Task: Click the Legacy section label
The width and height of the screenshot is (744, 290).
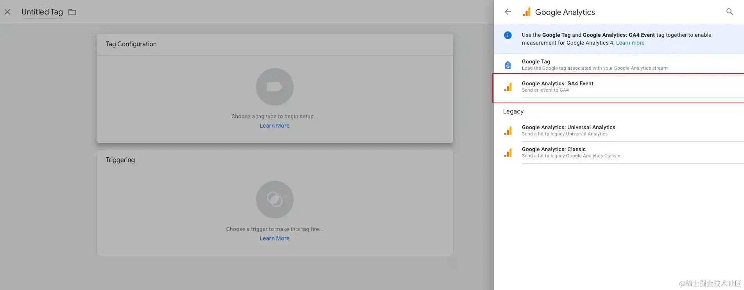Action: [513, 112]
